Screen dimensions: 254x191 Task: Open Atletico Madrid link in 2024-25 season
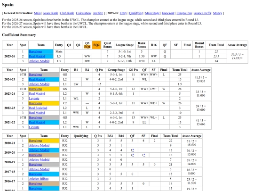tap(39, 84)
